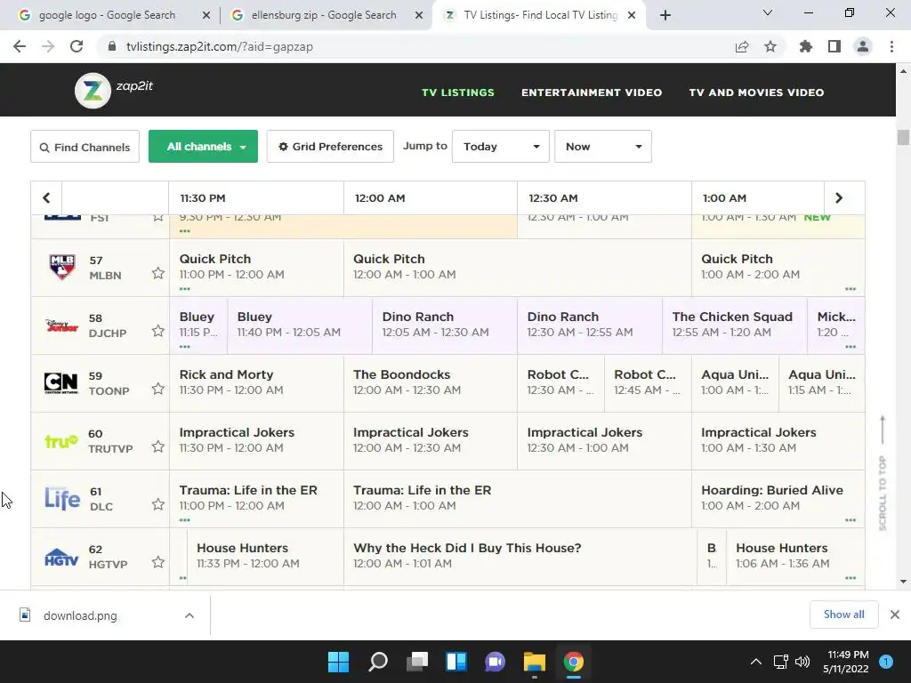The width and height of the screenshot is (911, 683).
Task: Open Task View on taskbar
Action: pyautogui.click(x=417, y=662)
